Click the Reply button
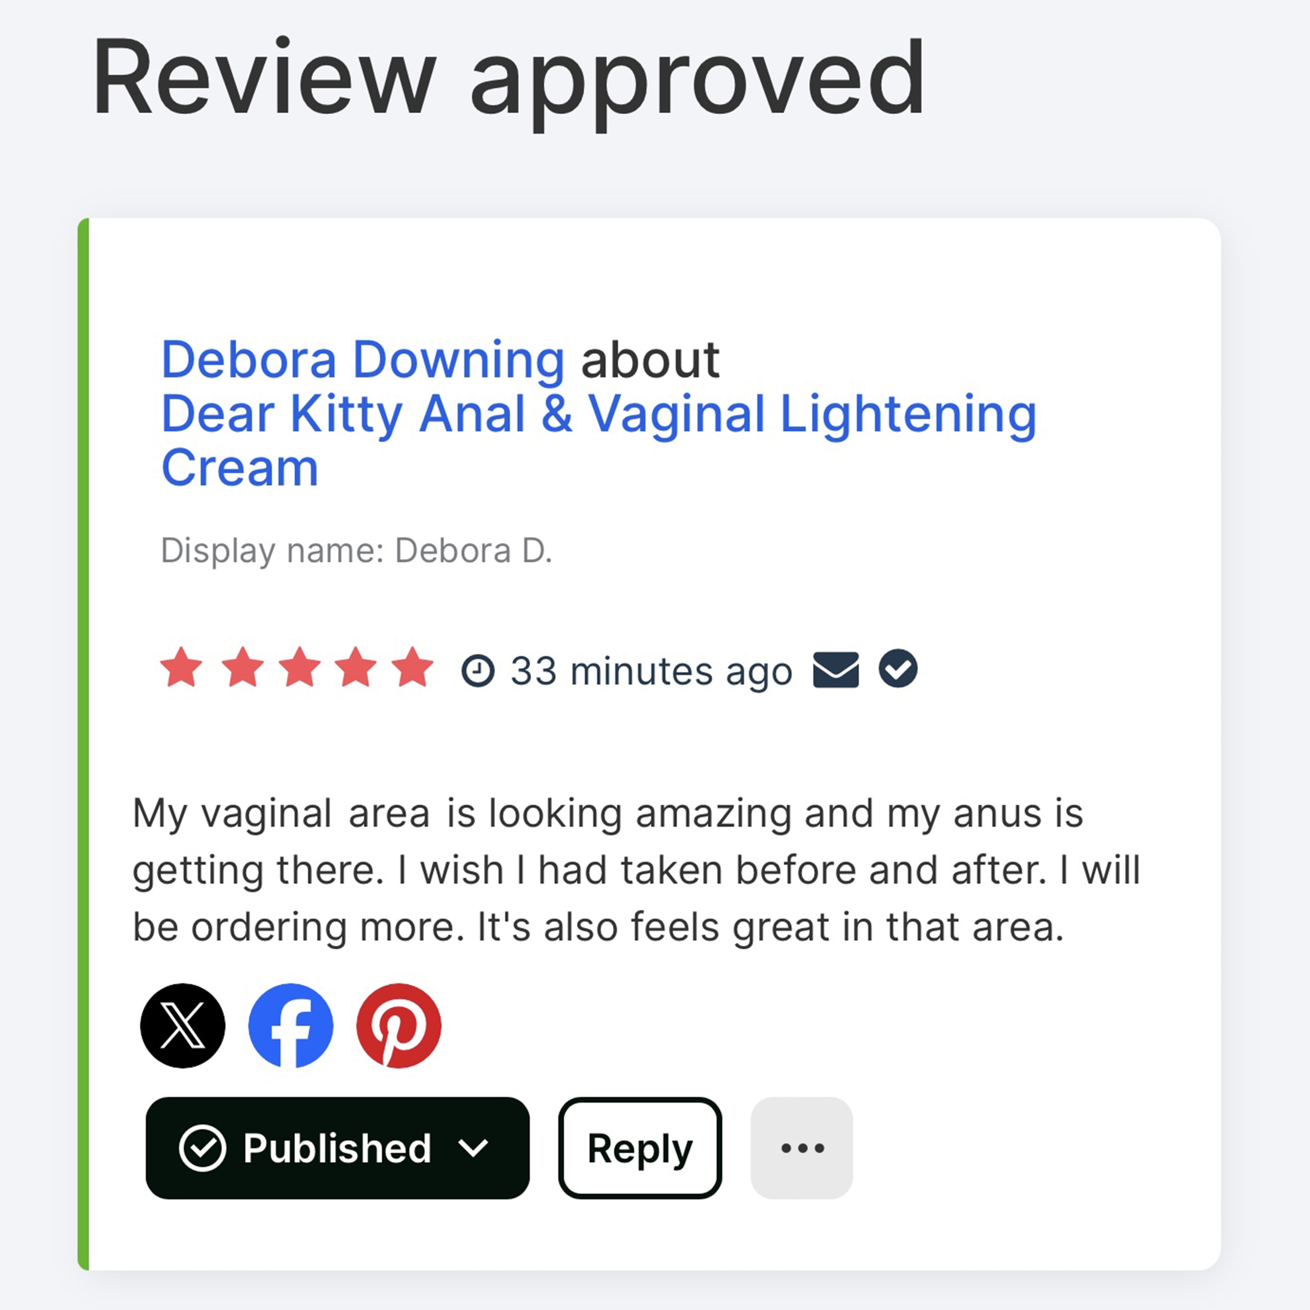Image resolution: width=1310 pixels, height=1310 pixels. [640, 1148]
